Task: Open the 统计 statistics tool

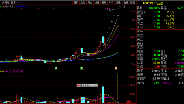Action: click(97, 3)
